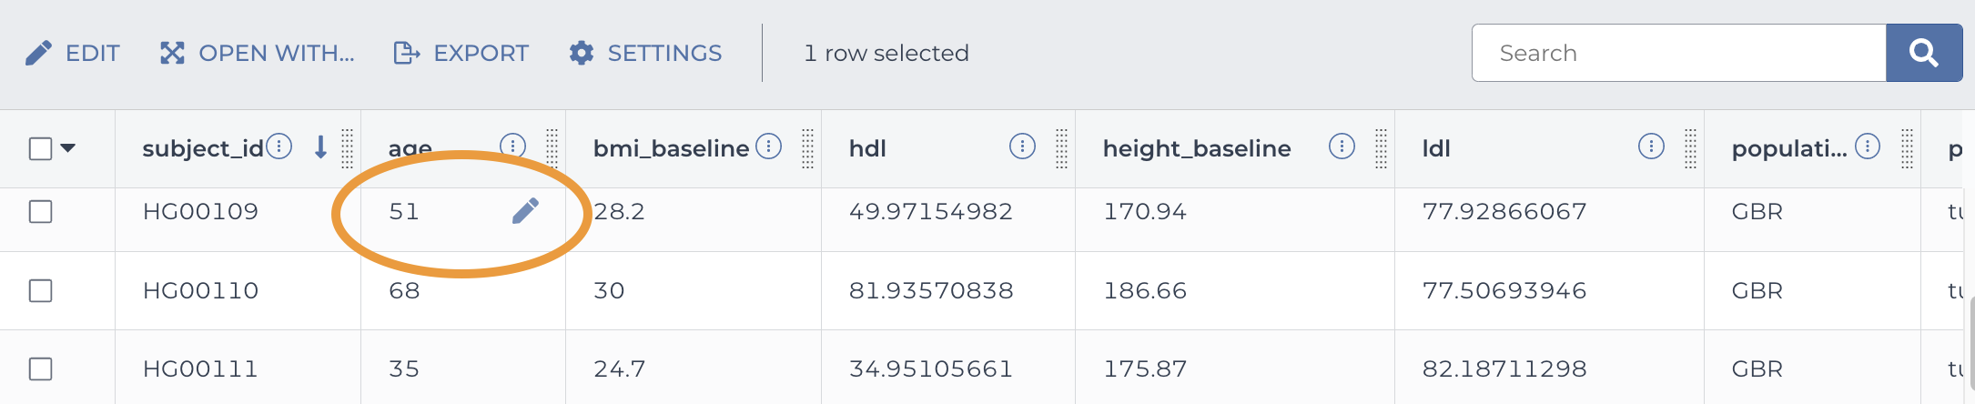Open ldl column options menu
This screenshot has height=404, width=1975.
click(x=1651, y=146)
